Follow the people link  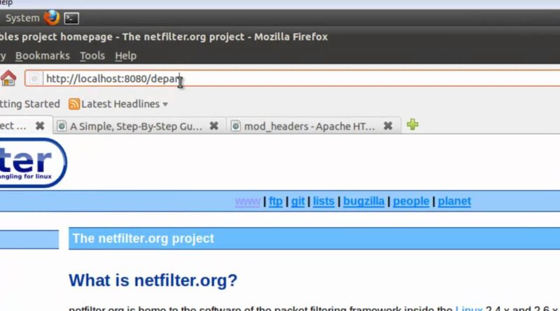coord(411,201)
